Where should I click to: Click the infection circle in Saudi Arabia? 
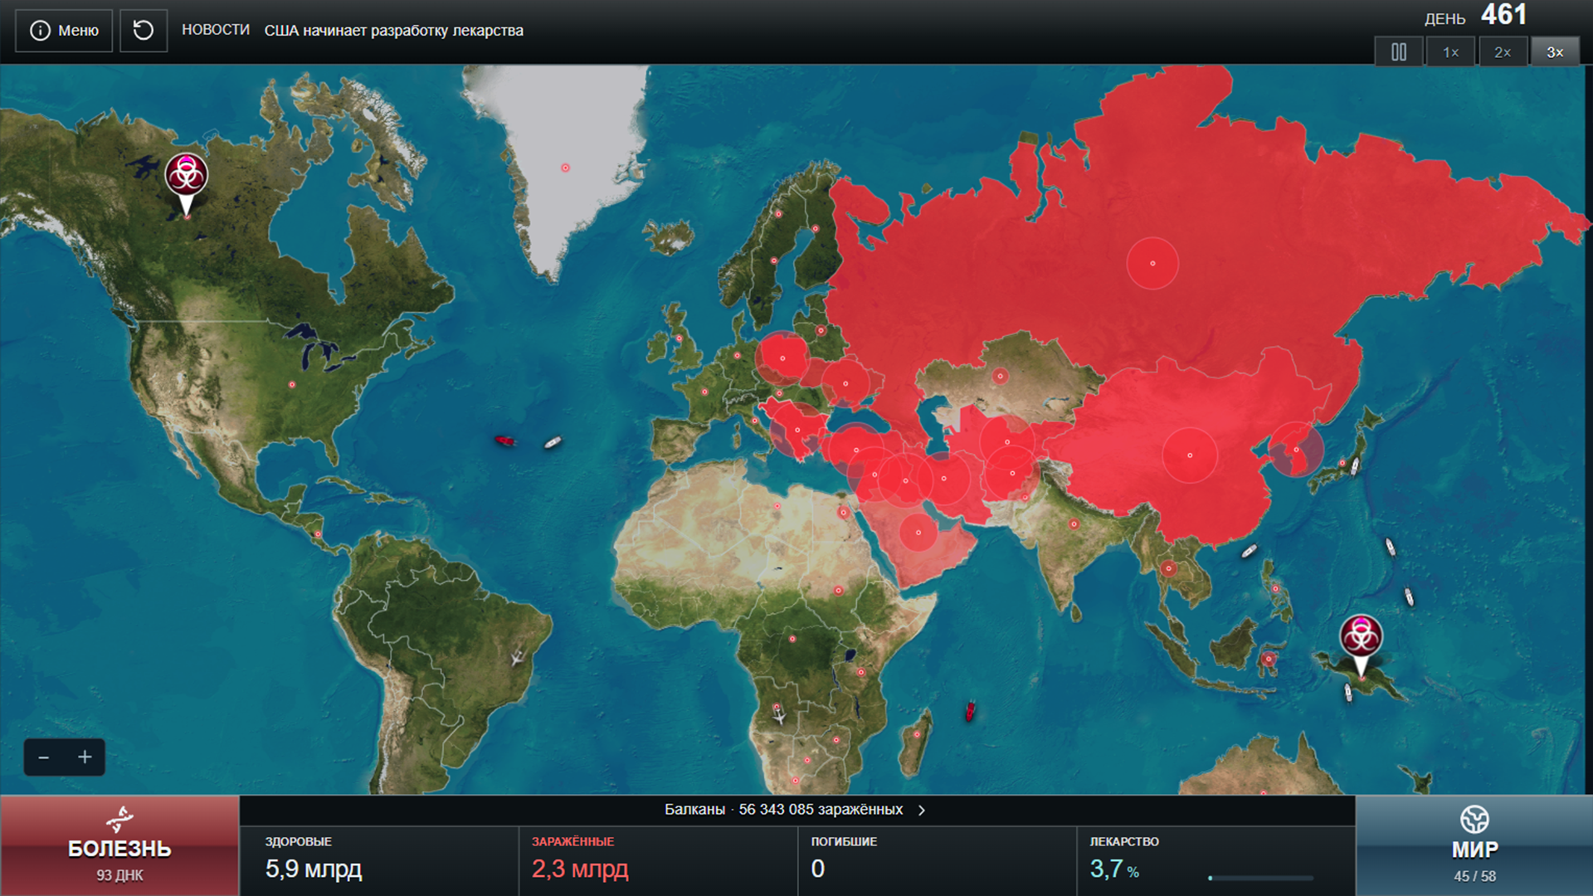coord(918,533)
